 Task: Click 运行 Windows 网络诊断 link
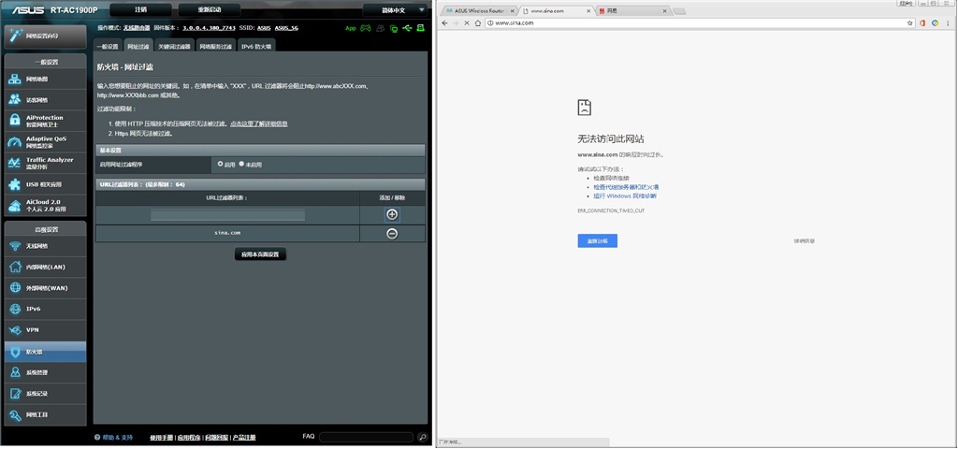pos(625,196)
